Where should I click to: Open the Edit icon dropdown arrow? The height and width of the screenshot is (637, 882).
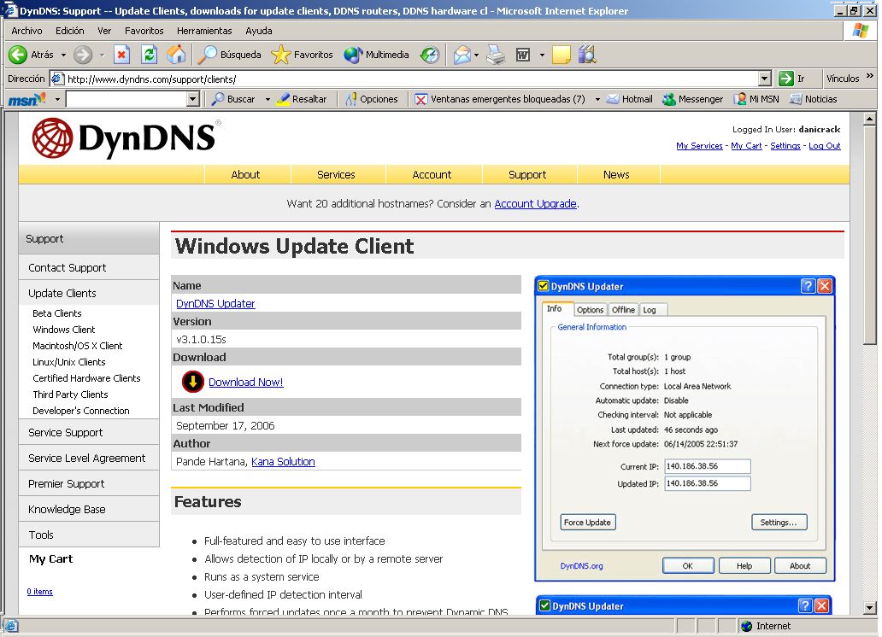click(x=542, y=56)
